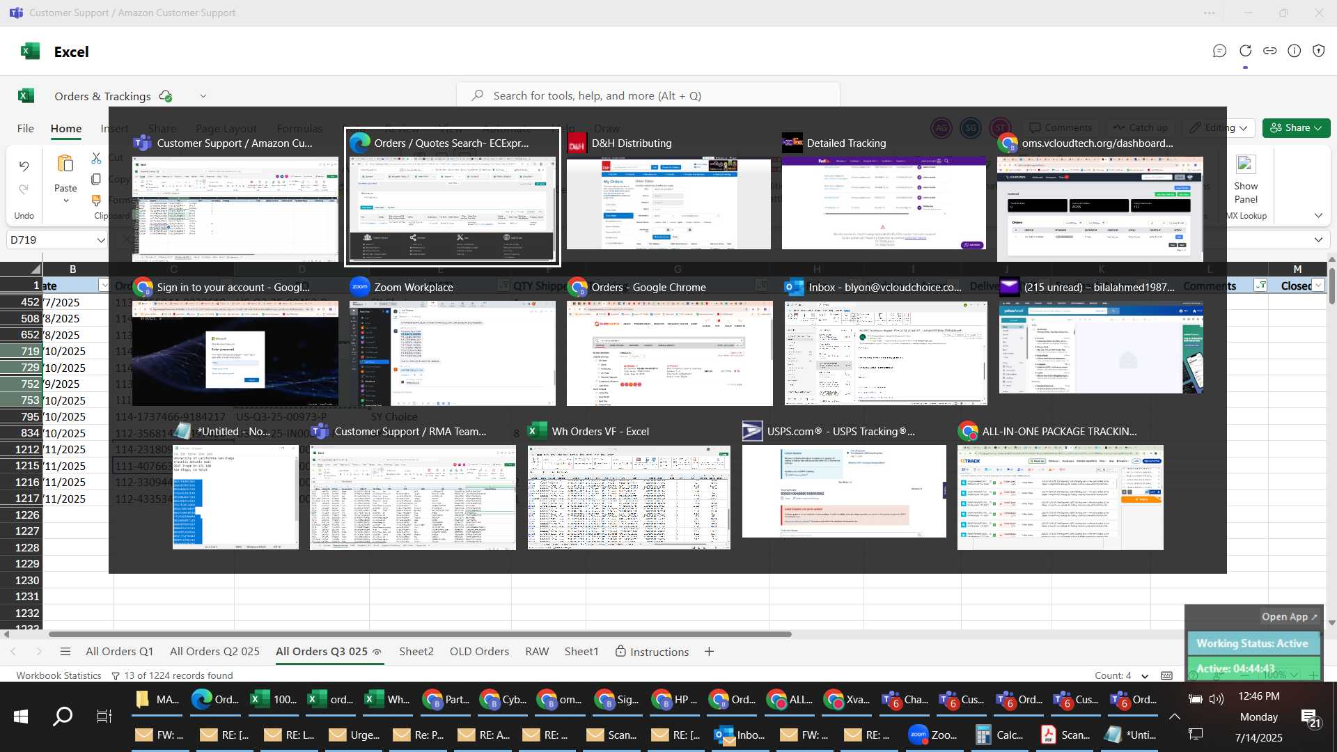Click the Comments button
Image resolution: width=1337 pixels, height=752 pixels.
point(1061,128)
